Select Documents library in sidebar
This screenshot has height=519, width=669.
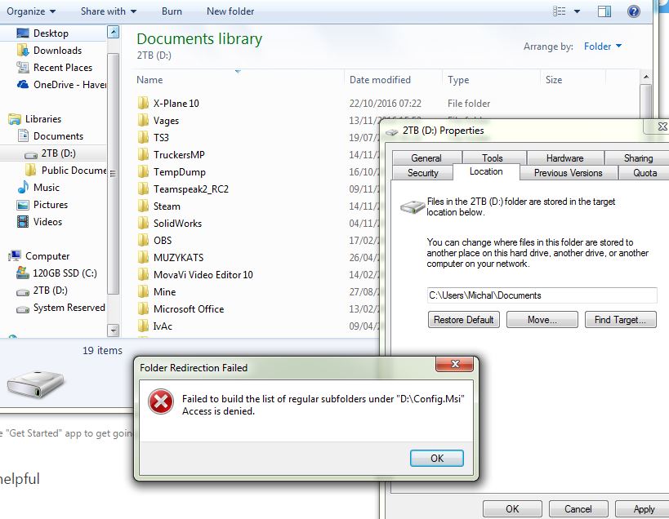click(x=58, y=136)
